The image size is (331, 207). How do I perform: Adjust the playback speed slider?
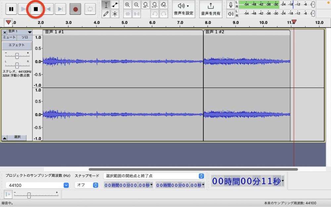click(29, 195)
